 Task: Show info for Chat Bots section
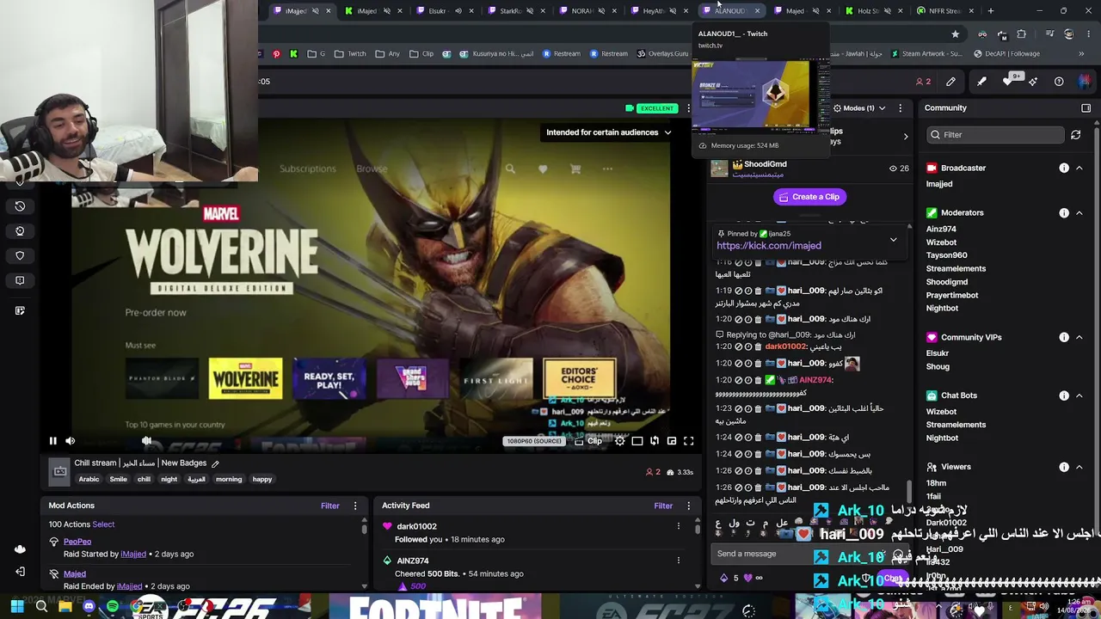[x=1064, y=395]
